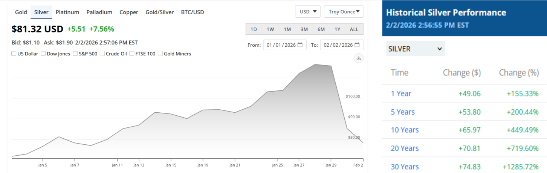This screenshot has height=173, width=547.
Task: Select the 1Y chart range
Action: 338,29
